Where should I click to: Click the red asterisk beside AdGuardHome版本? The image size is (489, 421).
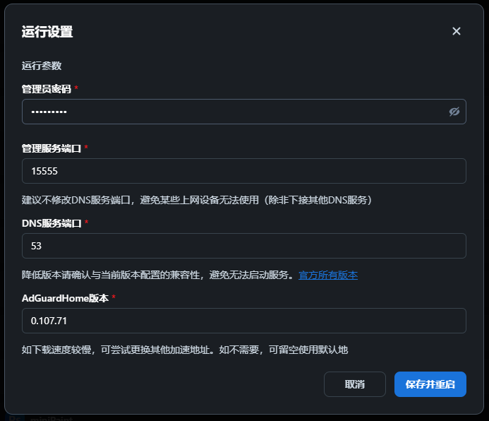pyautogui.click(x=114, y=298)
